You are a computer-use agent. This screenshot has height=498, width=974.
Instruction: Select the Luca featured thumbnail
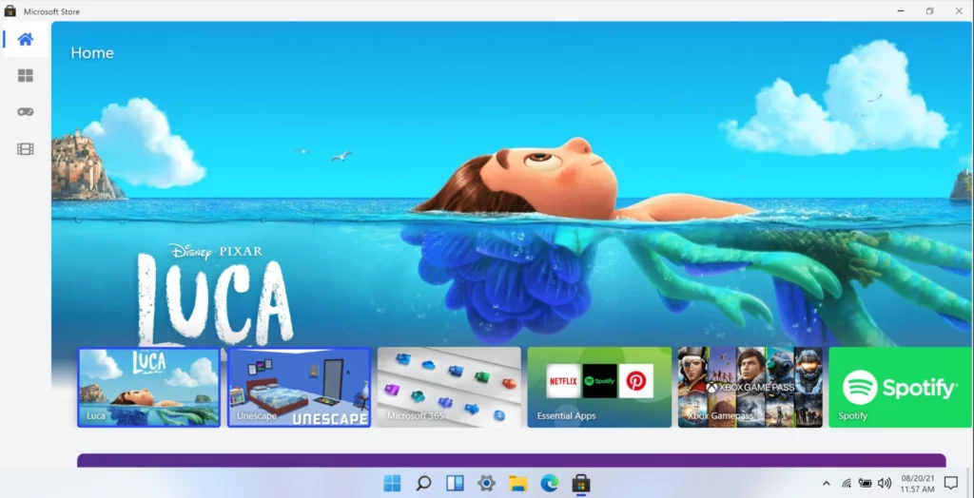[x=149, y=388]
